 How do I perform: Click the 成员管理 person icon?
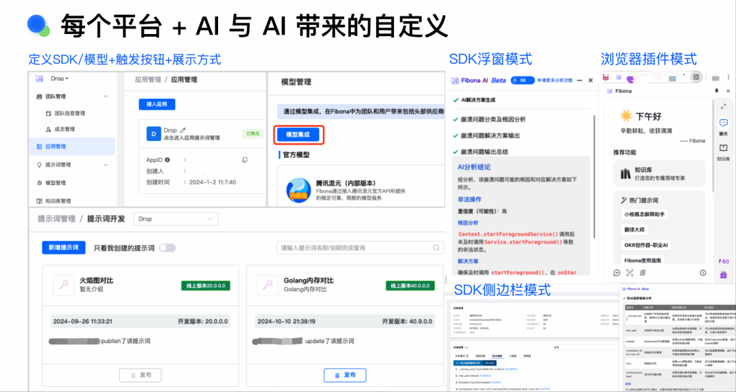click(48, 129)
